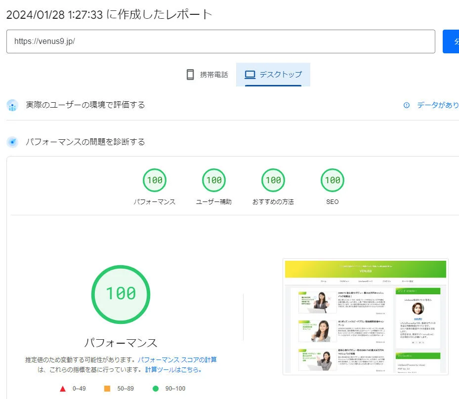Click the performance diagnosis icon
Viewport: 459px width, 399px height.
click(12, 142)
